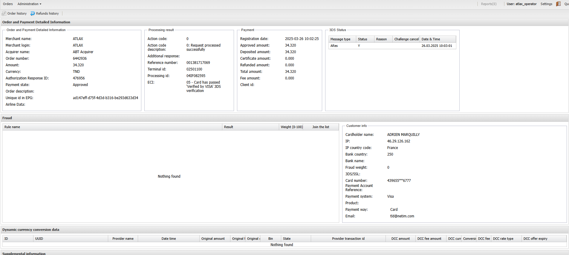This screenshot has height=255, width=569.
Task: Open the Orders menu
Action: click(8, 4)
